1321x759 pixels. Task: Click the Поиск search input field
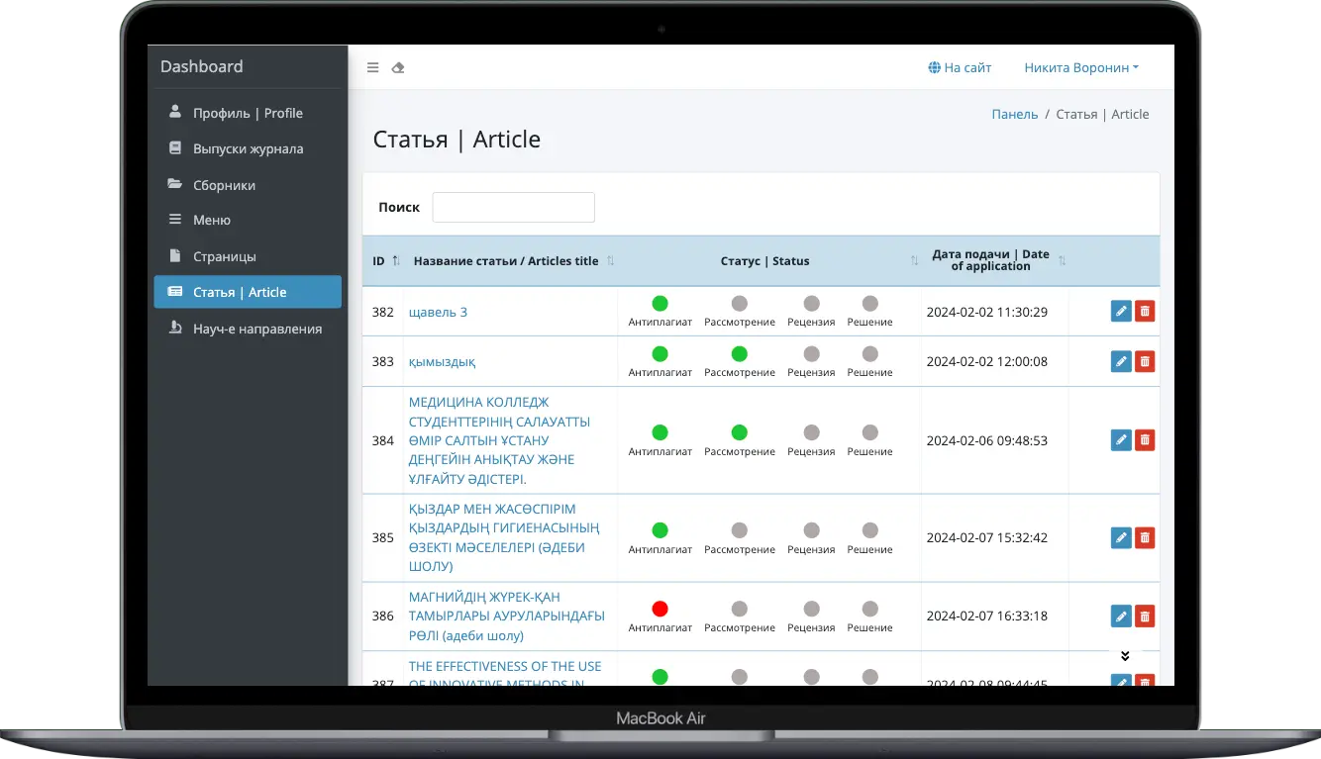point(513,208)
